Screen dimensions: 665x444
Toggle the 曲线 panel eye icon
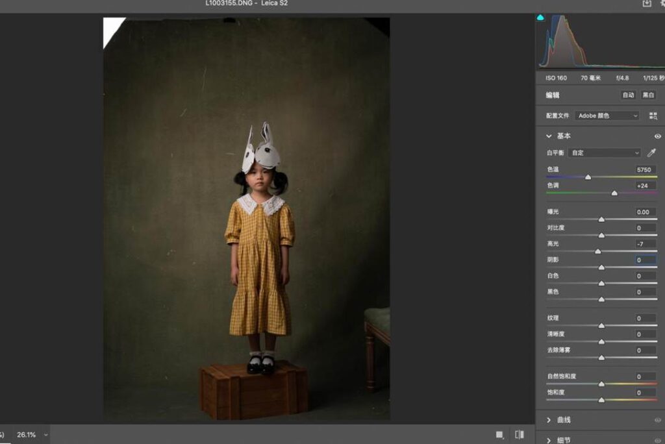pyautogui.click(x=657, y=420)
